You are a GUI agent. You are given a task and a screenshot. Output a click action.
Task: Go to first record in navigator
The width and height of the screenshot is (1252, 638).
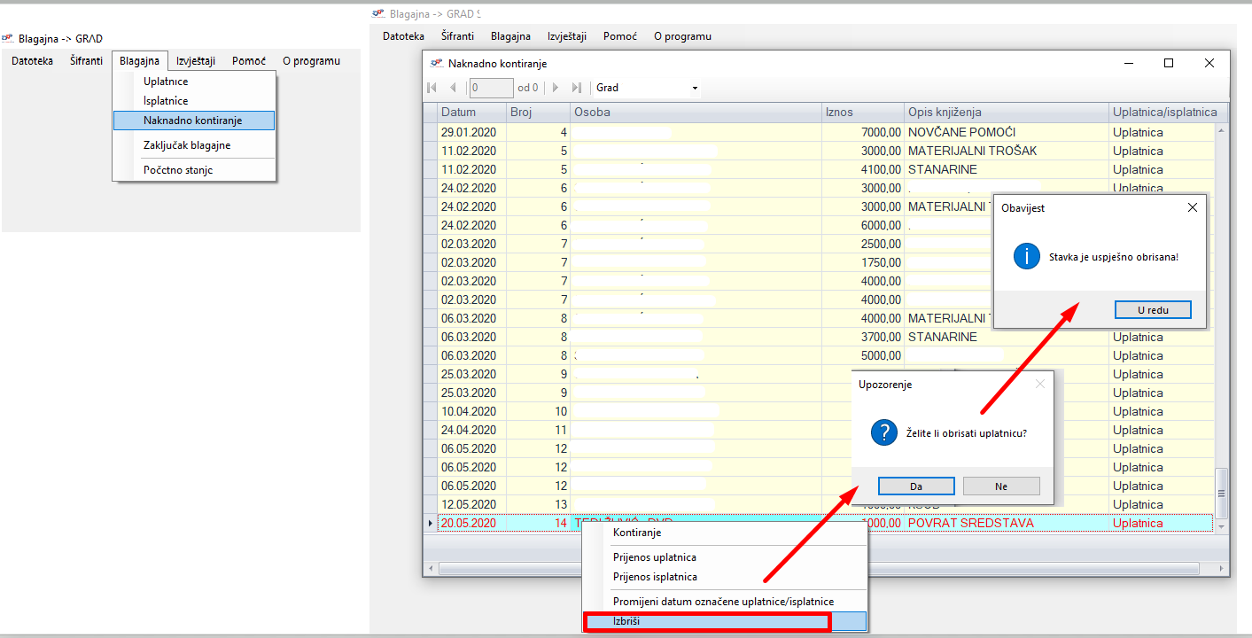coord(432,88)
